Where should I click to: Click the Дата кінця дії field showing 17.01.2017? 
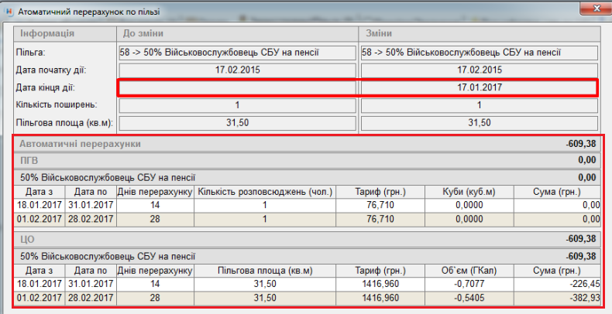point(480,88)
